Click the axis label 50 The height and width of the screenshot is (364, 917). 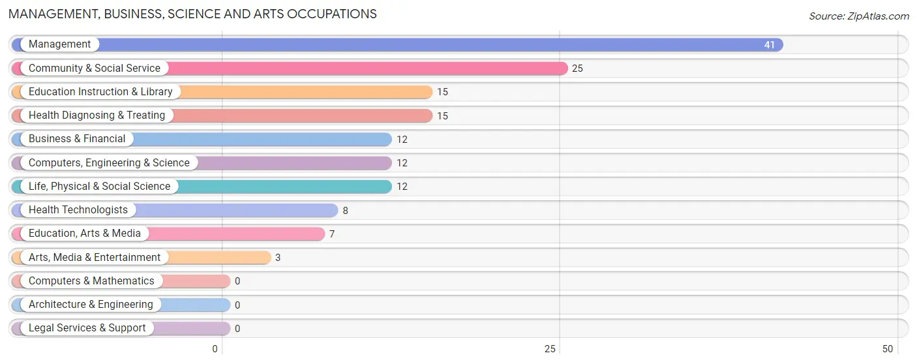click(888, 349)
